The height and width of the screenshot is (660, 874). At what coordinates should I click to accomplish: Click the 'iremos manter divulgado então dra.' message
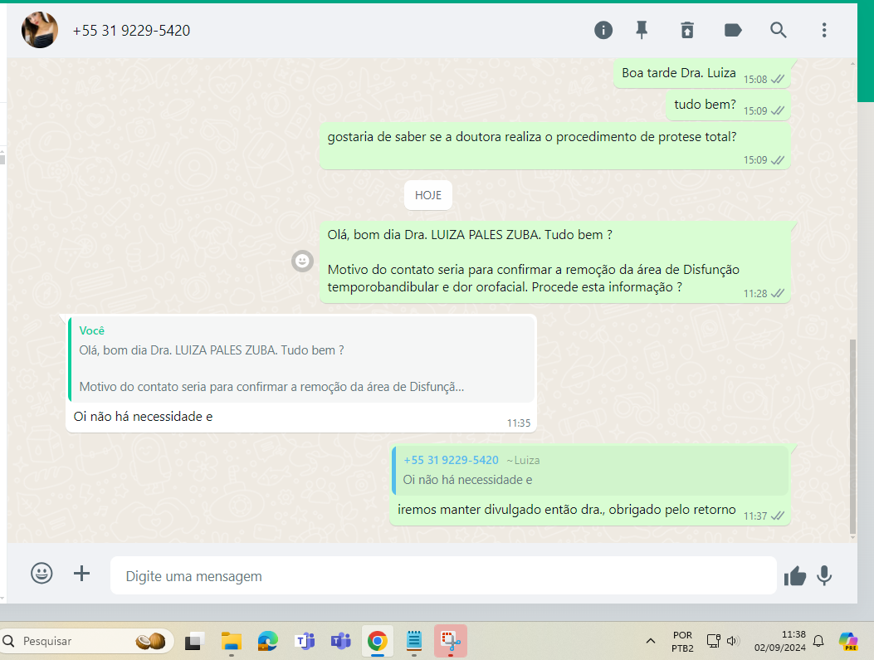point(566,510)
